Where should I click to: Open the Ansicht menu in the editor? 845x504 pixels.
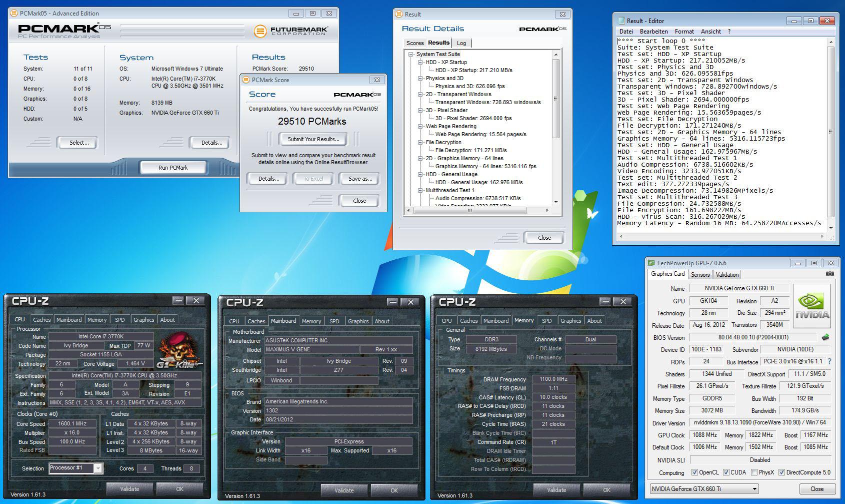710,32
